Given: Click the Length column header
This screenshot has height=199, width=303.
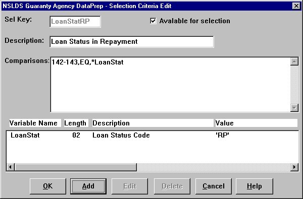Looking at the screenshot, I should [76, 123].
